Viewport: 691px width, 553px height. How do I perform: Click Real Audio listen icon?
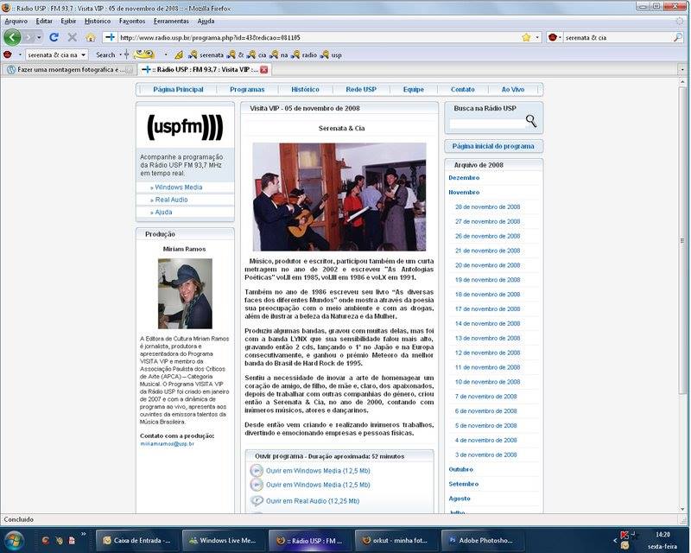257,500
